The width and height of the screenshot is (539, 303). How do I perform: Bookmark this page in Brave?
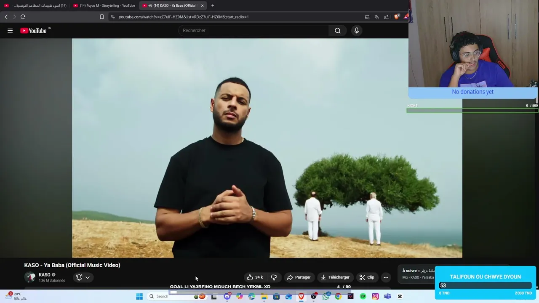pyautogui.click(x=101, y=17)
